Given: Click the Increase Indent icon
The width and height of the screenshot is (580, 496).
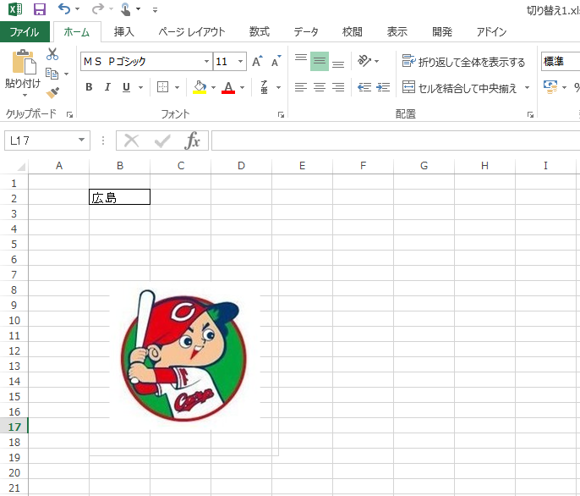Looking at the screenshot, I should (383, 87).
